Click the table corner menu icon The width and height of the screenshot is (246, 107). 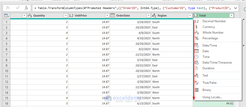point(6,16)
